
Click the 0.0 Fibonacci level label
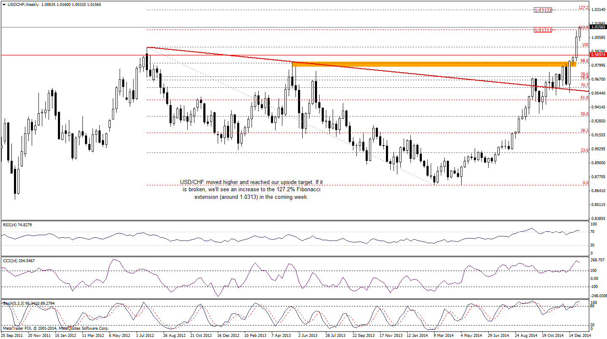coord(585,183)
